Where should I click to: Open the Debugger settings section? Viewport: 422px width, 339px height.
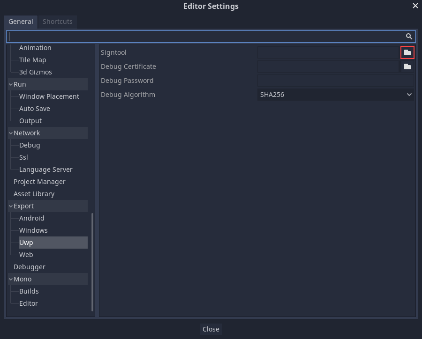[x=29, y=266]
